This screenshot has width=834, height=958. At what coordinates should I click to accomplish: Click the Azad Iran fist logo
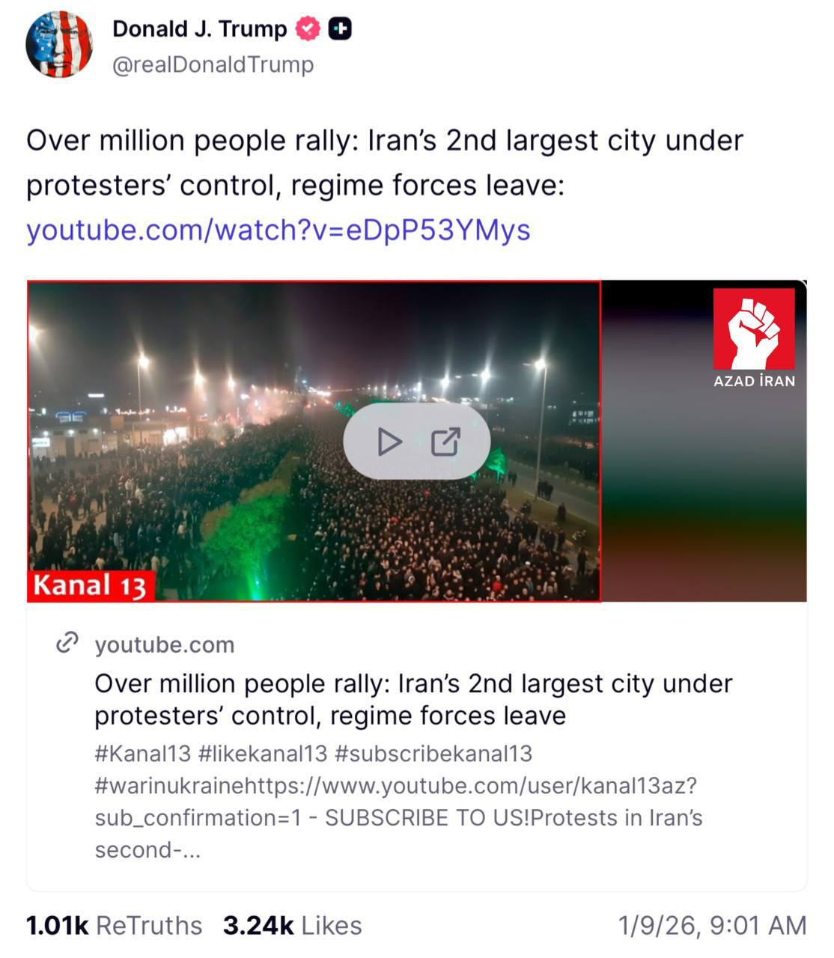tap(754, 338)
